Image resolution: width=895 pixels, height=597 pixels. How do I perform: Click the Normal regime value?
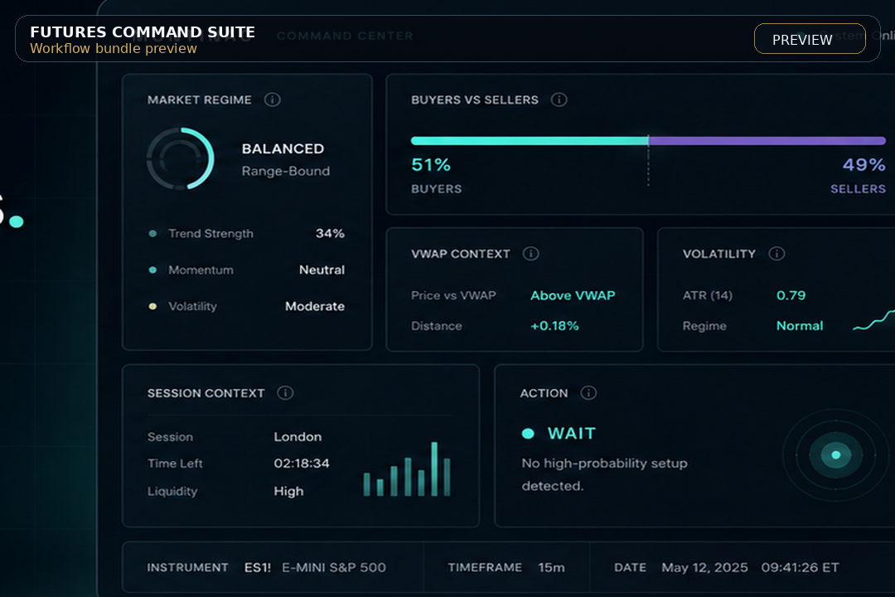tap(800, 326)
